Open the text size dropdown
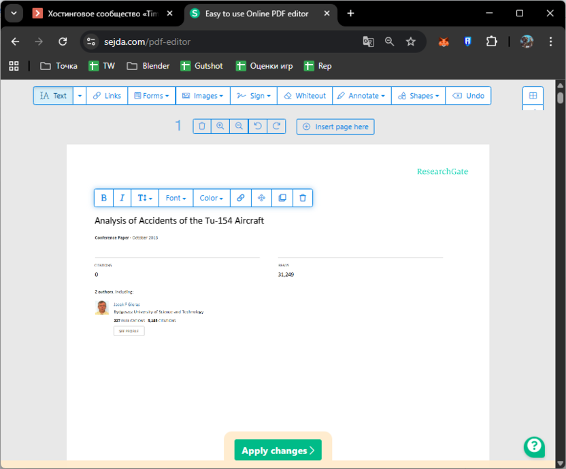Viewport: 566px width, 469px height. point(145,198)
